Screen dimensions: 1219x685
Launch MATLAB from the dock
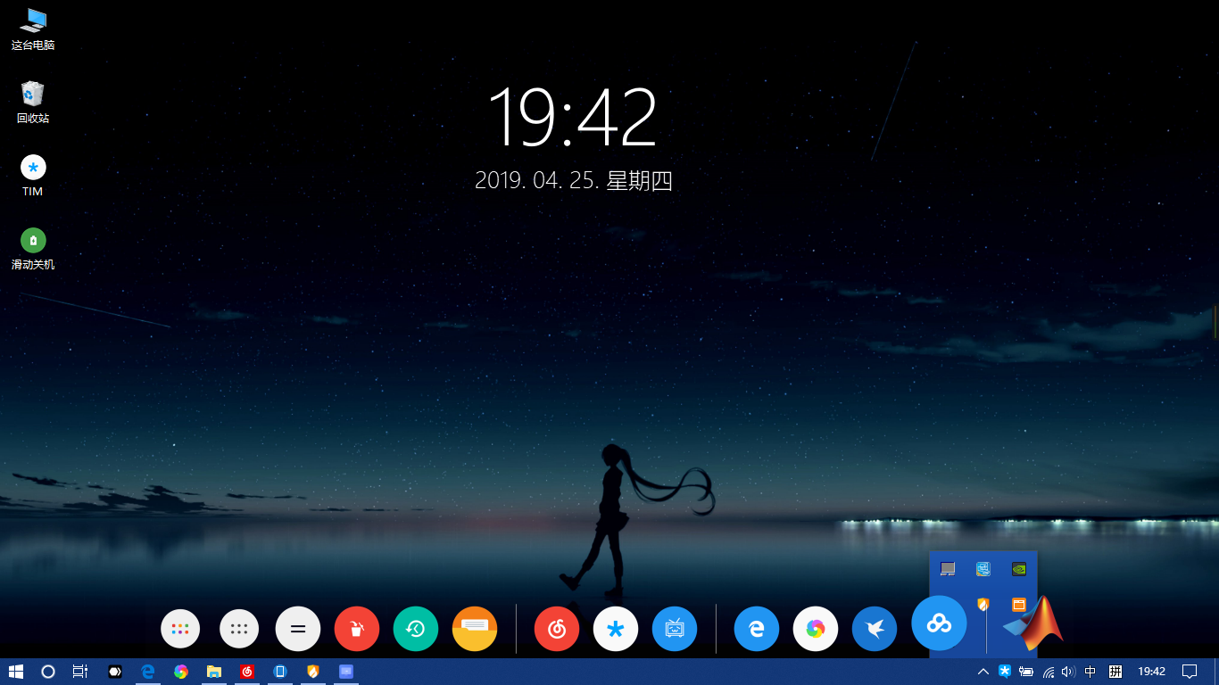[1033, 623]
